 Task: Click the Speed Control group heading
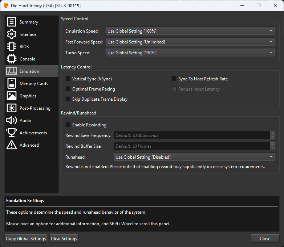74,19
